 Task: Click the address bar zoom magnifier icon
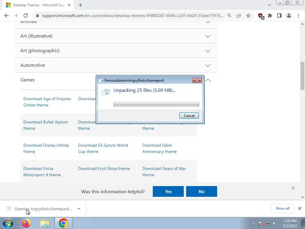click(x=229, y=16)
